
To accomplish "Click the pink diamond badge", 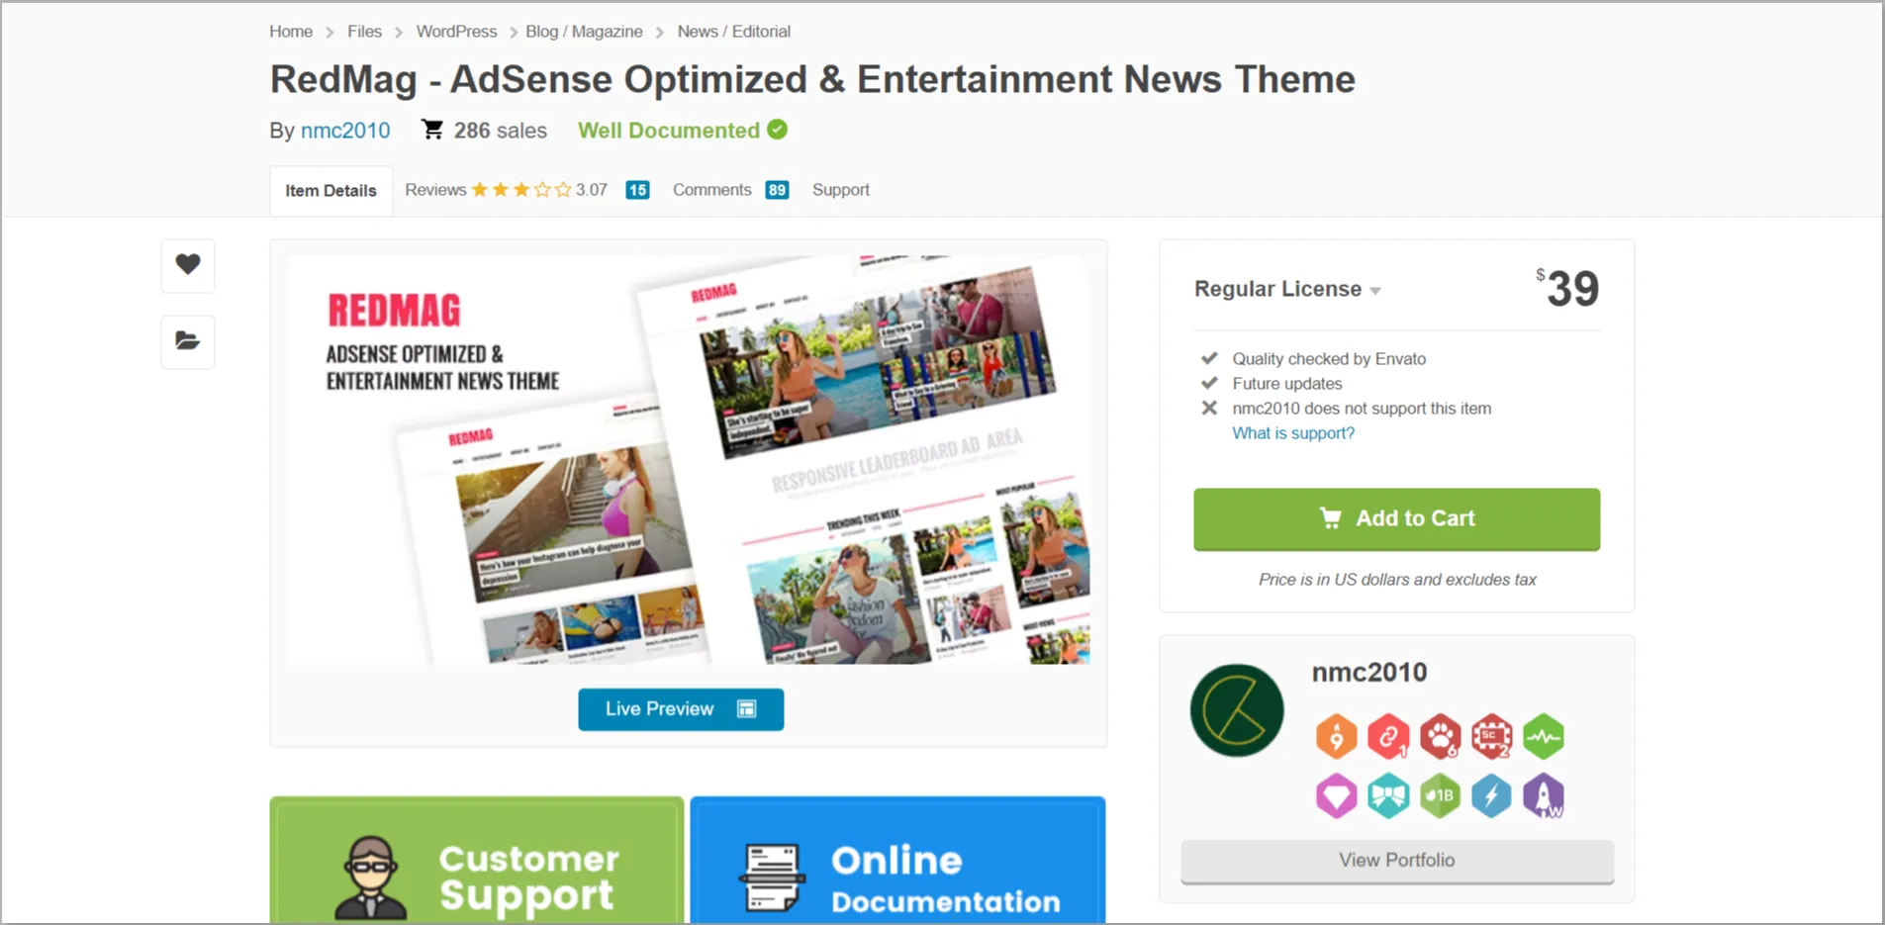I will 1336,795.
